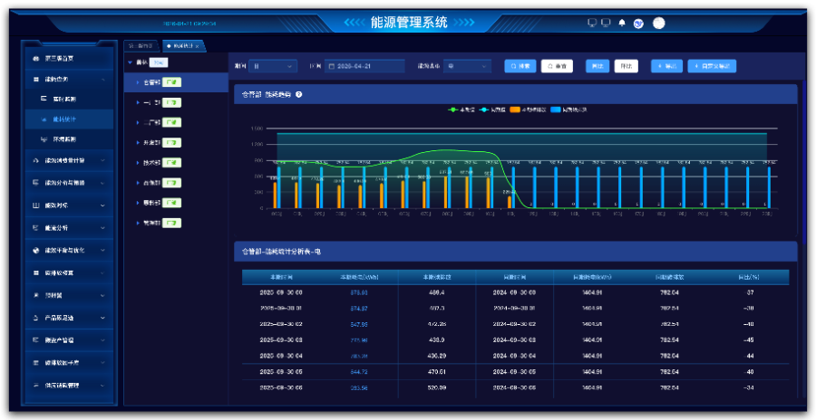Click the first monitor icon in header
Screen dimensions: 816x420
[x=592, y=23]
